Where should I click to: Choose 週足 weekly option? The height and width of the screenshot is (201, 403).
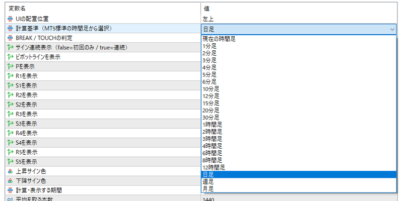click(299, 182)
